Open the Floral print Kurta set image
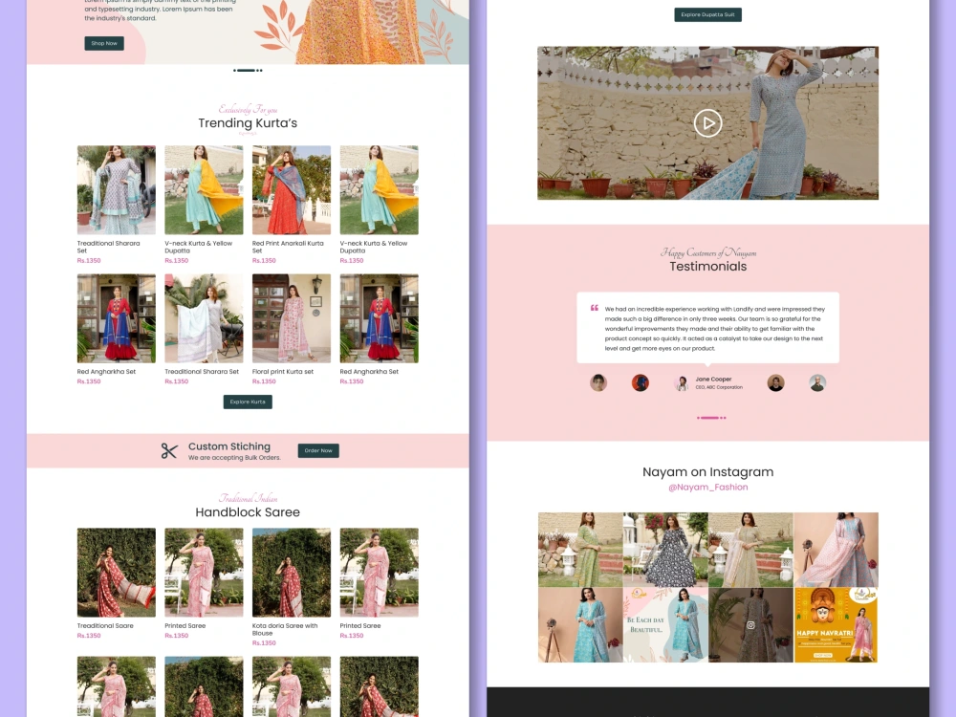Viewport: 956px width, 717px height. (x=292, y=318)
